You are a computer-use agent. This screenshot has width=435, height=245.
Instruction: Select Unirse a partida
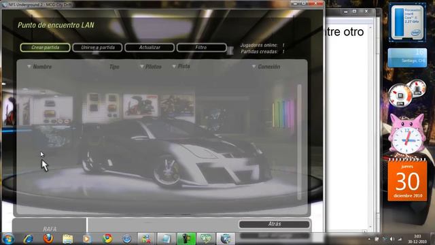pos(97,48)
